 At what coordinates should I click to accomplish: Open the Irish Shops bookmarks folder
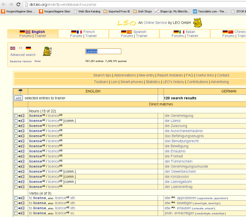(143, 11)
